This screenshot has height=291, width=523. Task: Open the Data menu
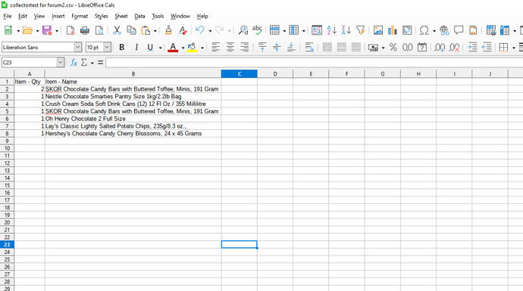click(139, 16)
